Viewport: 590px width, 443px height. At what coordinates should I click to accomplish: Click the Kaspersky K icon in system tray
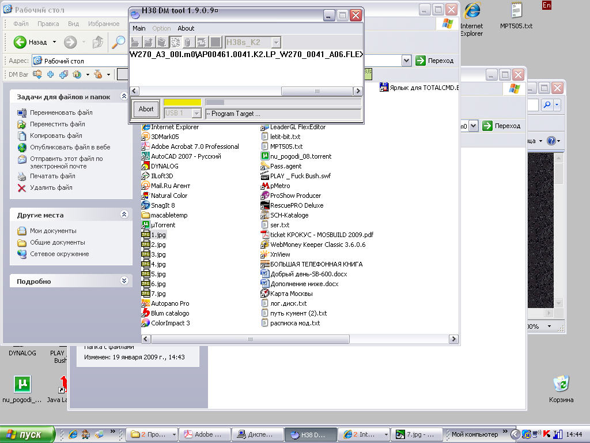(547, 434)
